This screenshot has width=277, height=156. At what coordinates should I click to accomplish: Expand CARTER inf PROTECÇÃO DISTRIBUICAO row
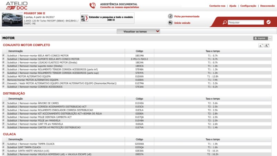click(x=3, y=127)
